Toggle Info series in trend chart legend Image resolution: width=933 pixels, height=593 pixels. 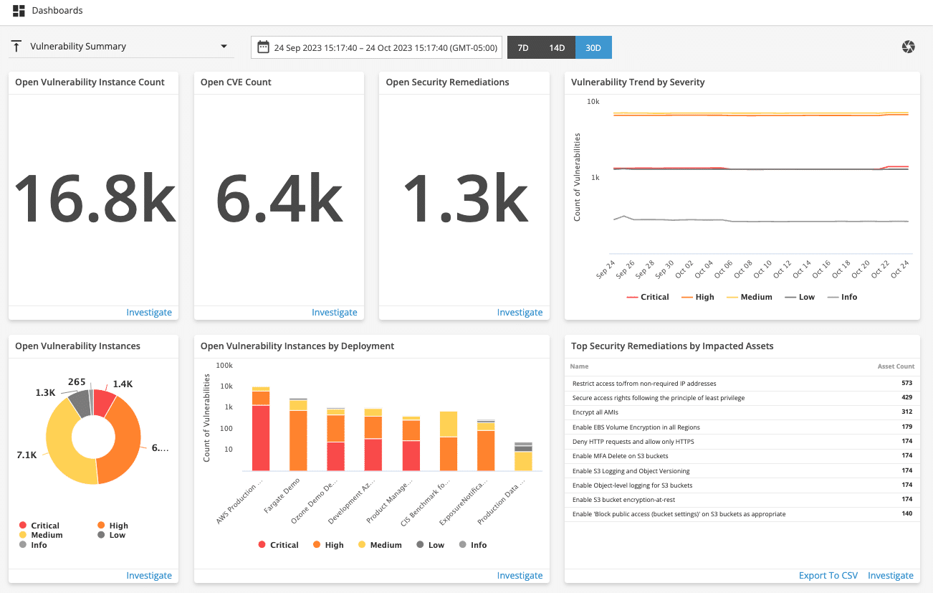(x=842, y=297)
